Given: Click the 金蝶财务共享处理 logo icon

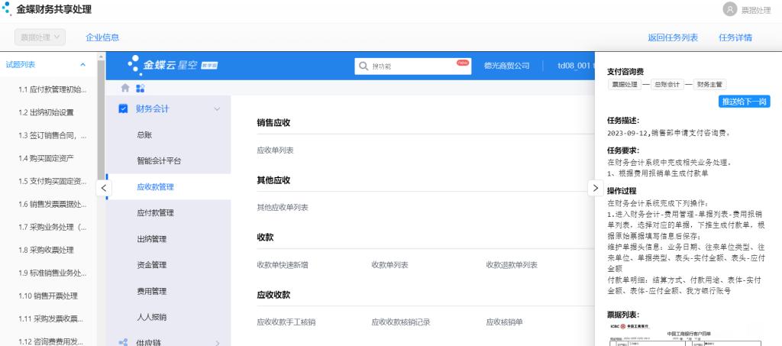Looking at the screenshot, I should click(x=8, y=9).
